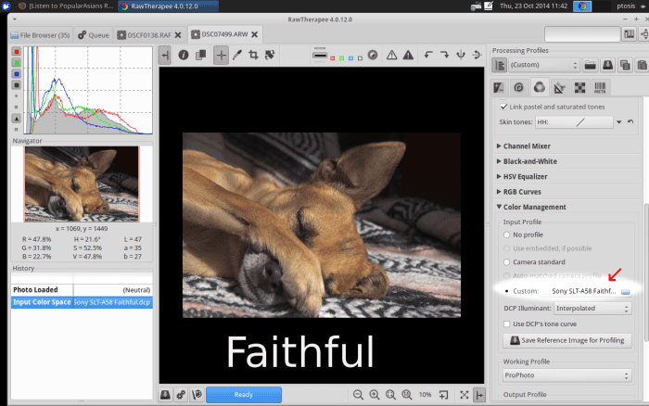Image resolution: width=649 pixels, height=406 pixels.
Task: Open the Exposure tools tab
Action: click(500, 89)
